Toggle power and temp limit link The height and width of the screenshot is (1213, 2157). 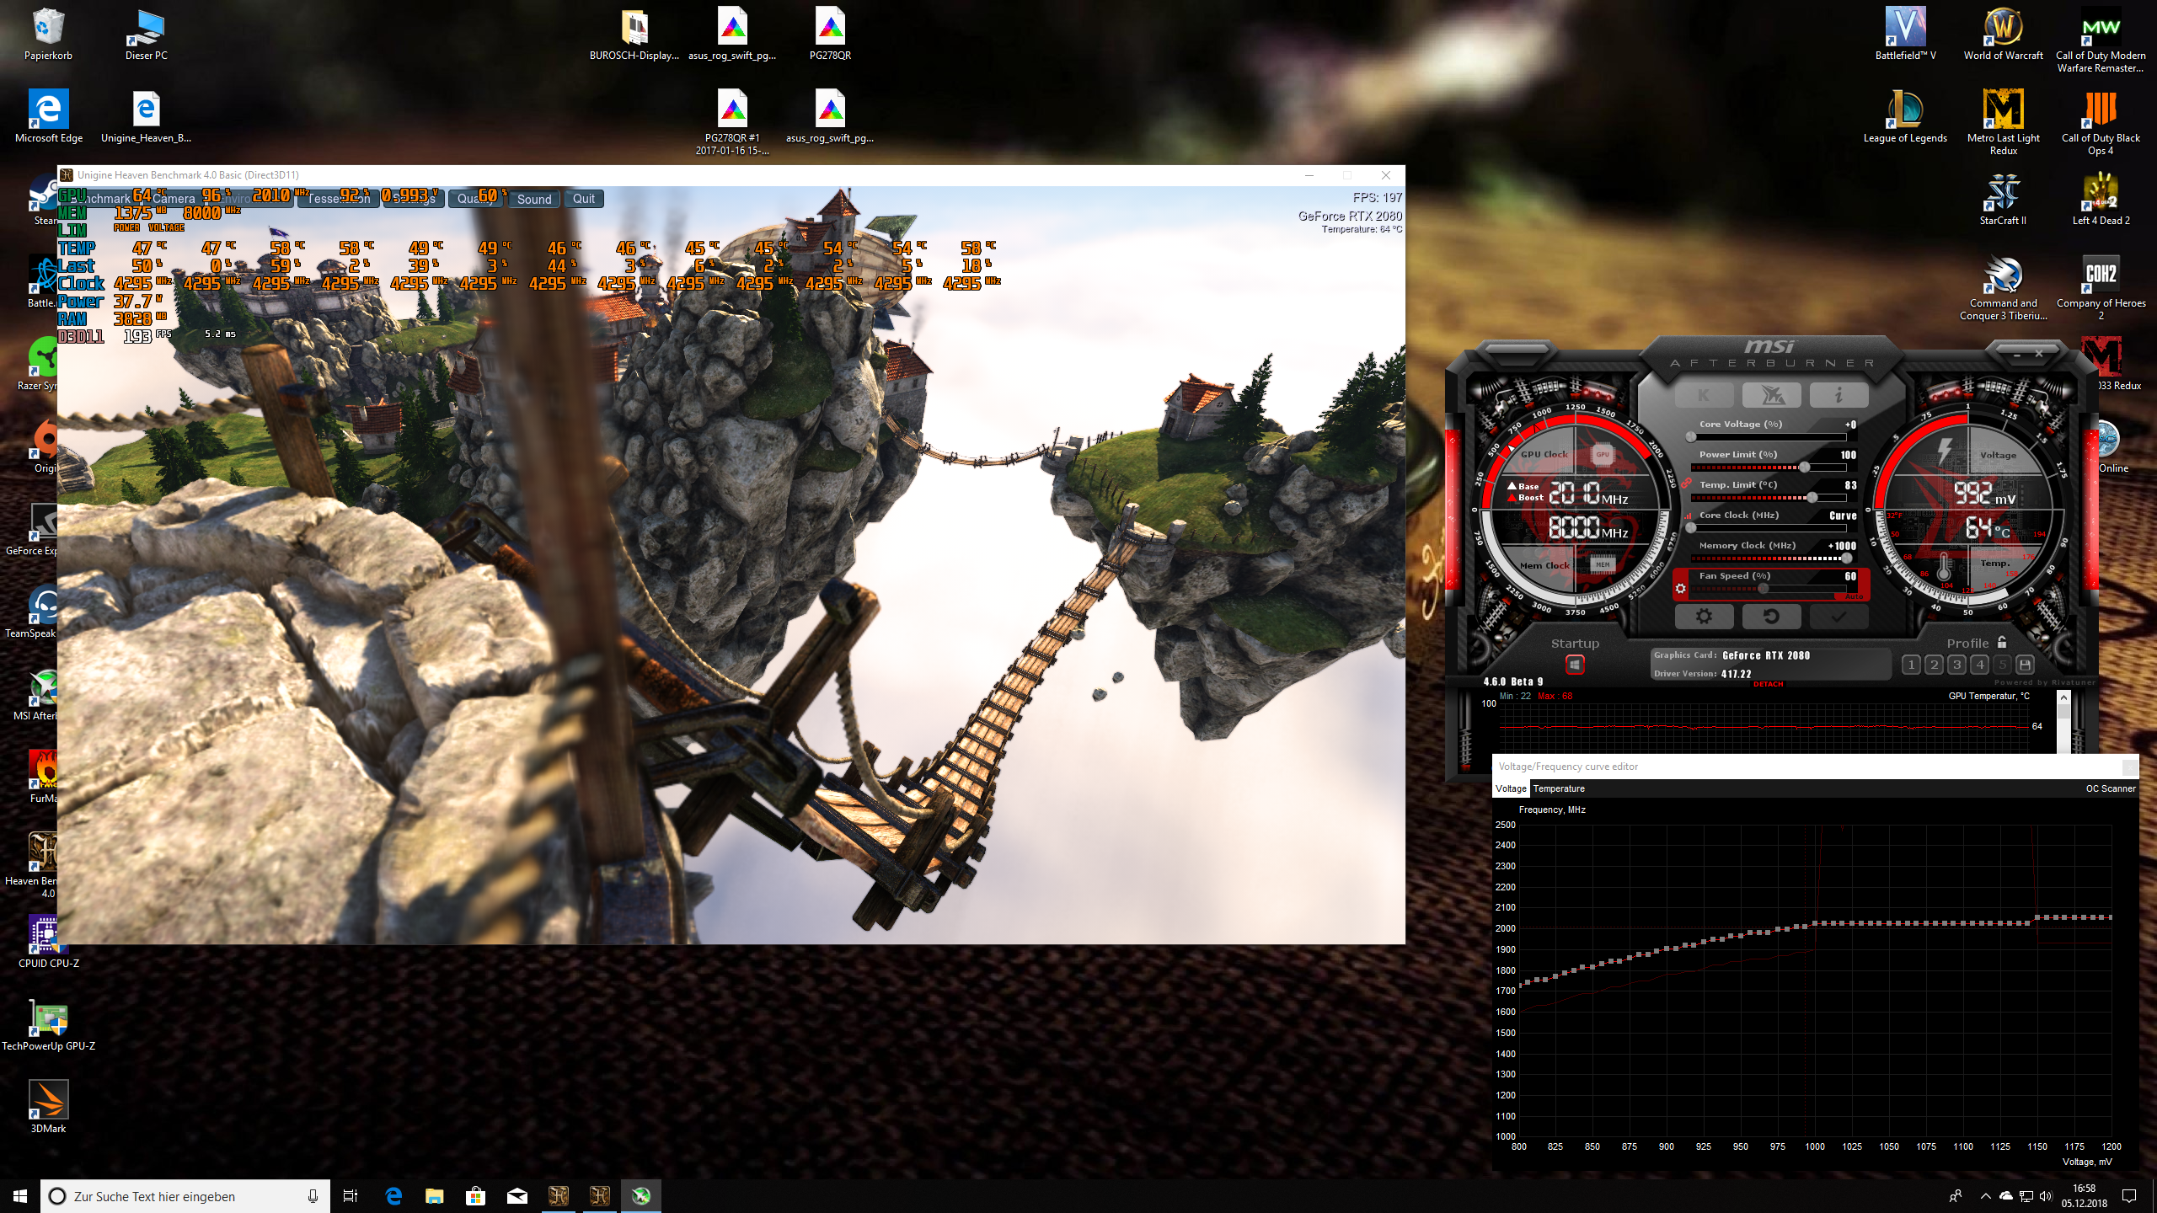click(x=1687, y=484)
